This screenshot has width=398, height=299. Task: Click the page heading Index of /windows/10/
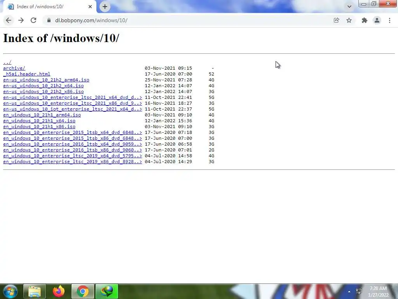click(61, 39)
